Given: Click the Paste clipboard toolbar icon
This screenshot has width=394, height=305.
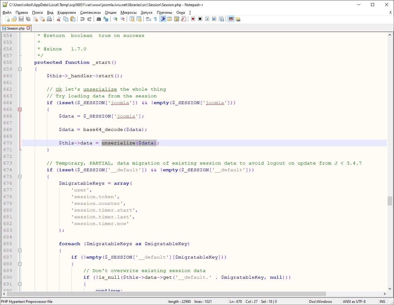Looking at the screenshot, I should [73, 19].
